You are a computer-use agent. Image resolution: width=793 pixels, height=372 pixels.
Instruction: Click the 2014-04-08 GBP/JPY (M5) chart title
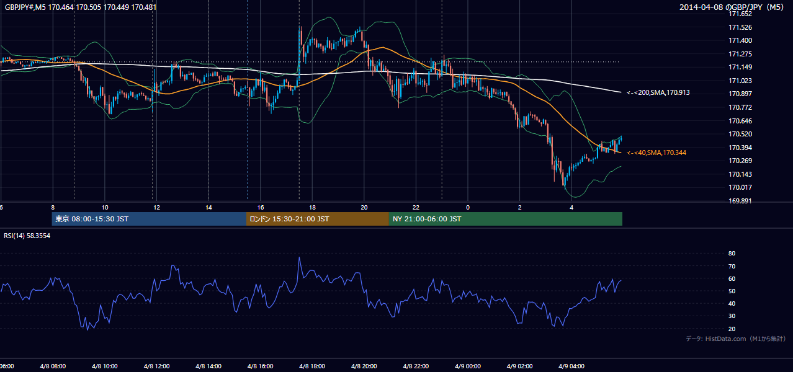click(x=732, y=7)
